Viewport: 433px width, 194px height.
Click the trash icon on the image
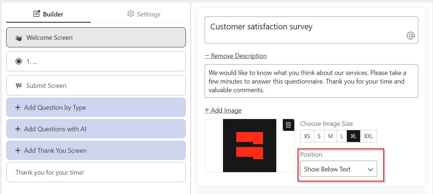click(x=288, y=125)
